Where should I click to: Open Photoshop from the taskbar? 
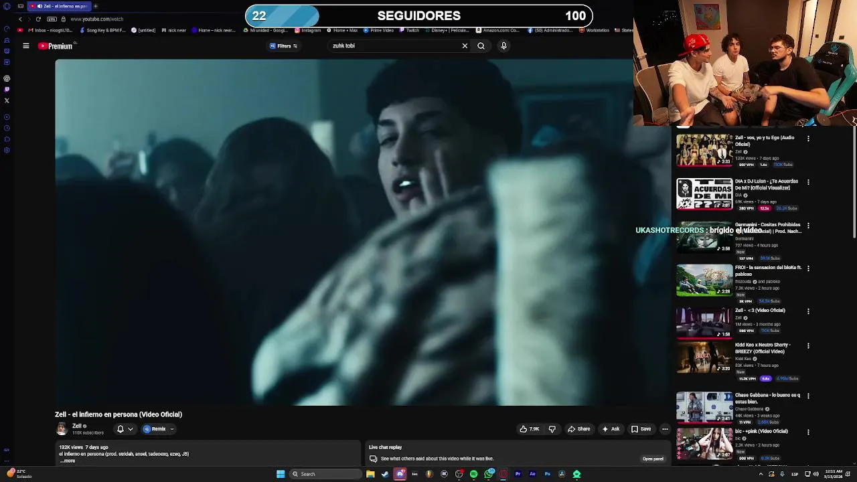(x=547, y=474)
